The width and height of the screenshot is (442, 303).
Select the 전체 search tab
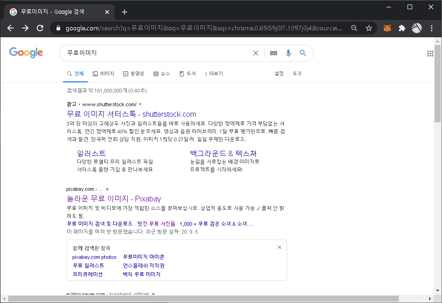point(75,74)
